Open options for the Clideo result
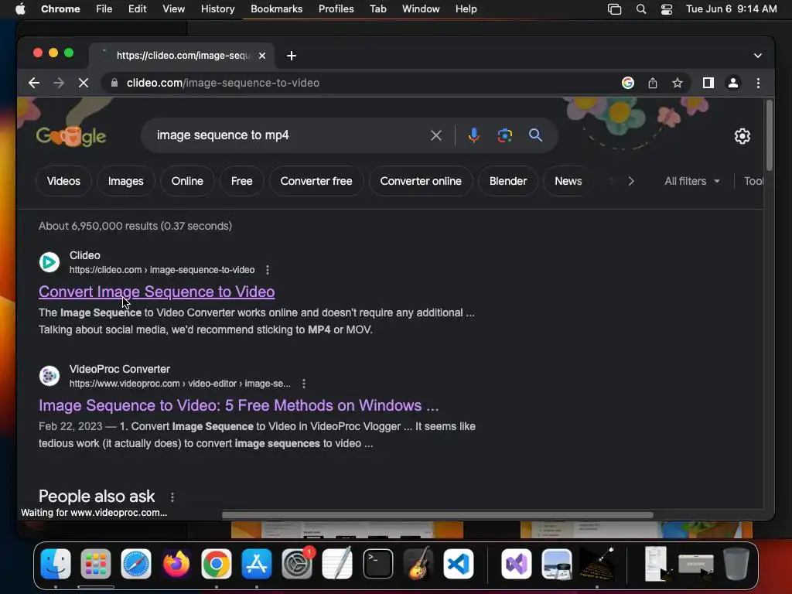 pyautogui.click(x=267, y=270)
